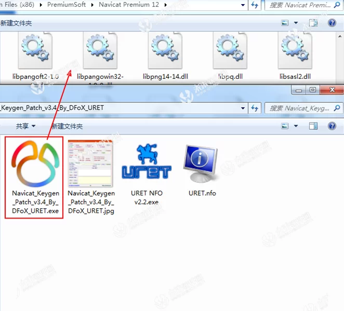The width and height of the screenshot is (344, 311).
Task: Open the 共享 dropdown menu
Action: 25,126
